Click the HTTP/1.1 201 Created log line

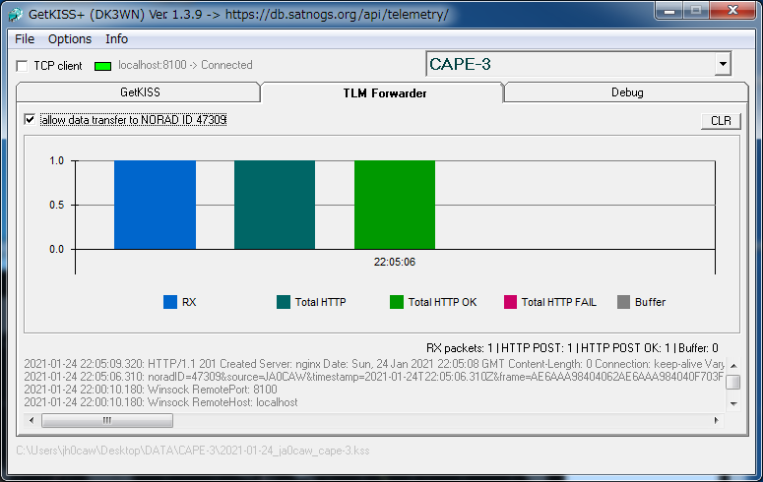click(374, 364)
